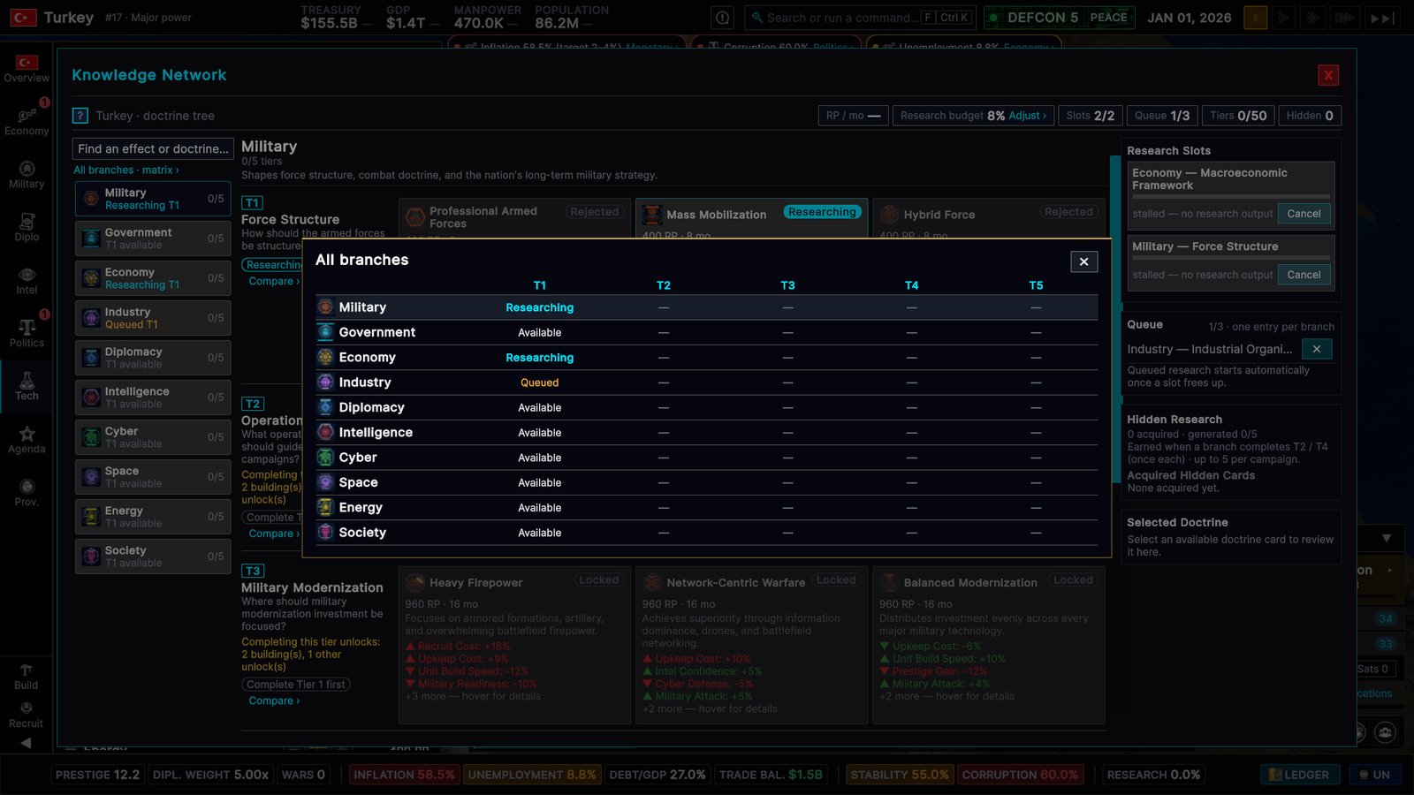This screenshot has height=795, width=1414.
Task: Open Compare under Operations tier T2
Action: (274, 534)
